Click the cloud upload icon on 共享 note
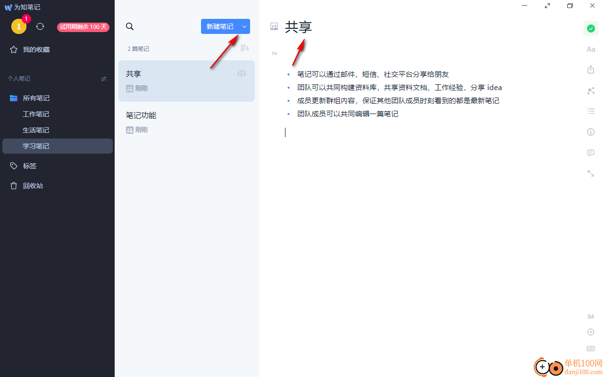 [x=242, y=74]
